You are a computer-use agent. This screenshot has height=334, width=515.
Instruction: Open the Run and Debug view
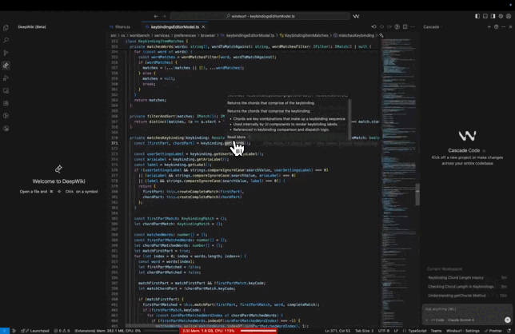(x=6, y=78)
